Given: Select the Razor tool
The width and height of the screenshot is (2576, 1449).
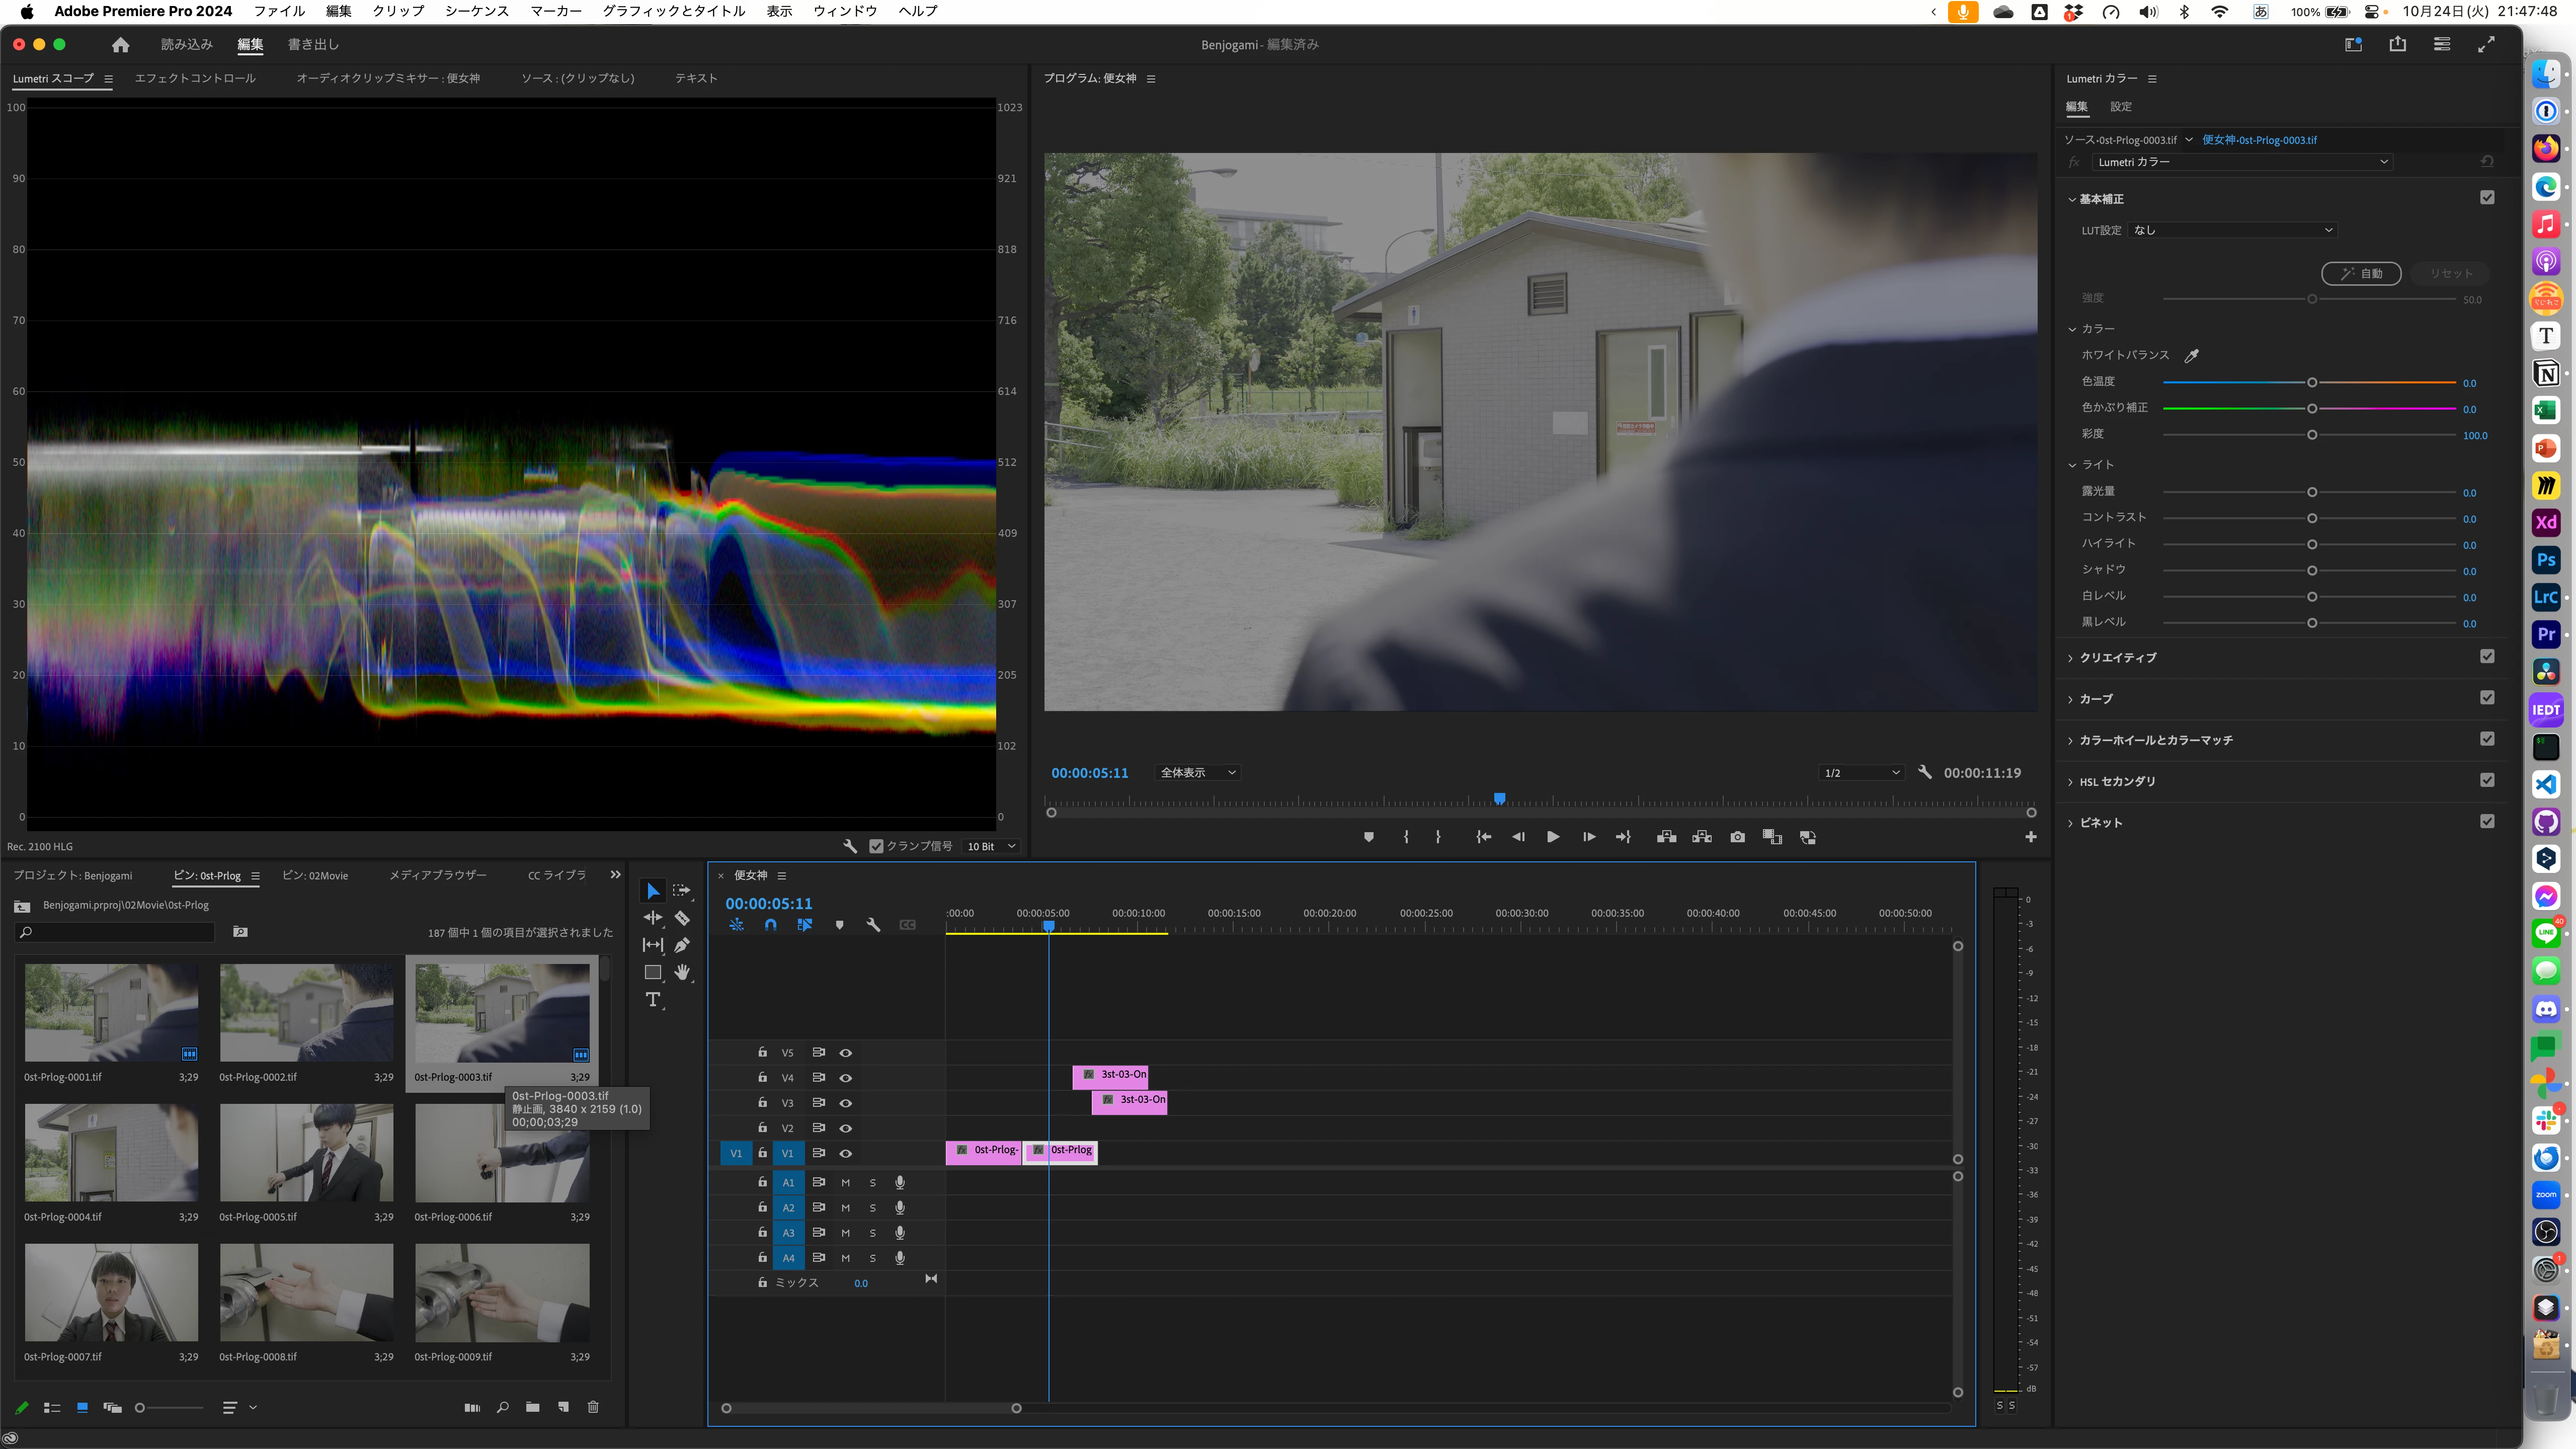Looking at the screenshot, I should click(682, 918).
